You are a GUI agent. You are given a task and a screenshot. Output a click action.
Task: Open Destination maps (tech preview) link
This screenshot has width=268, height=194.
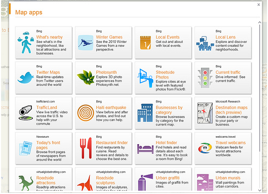(231, 110)
